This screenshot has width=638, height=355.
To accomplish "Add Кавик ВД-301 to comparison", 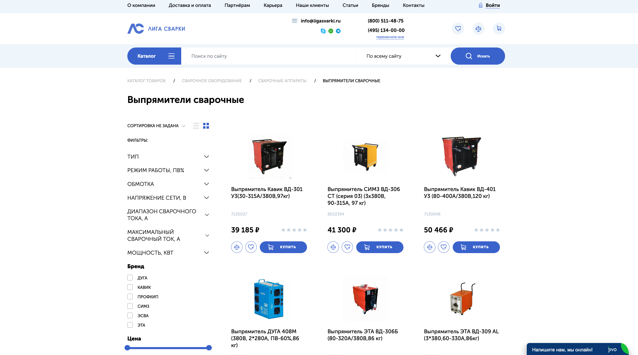I will [x=237, y=247].
